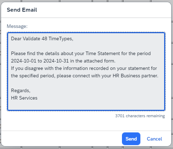Screen dimensions: 173x149
Task: Click the end date "2024-10-31" in message
Action: (56, 61)
